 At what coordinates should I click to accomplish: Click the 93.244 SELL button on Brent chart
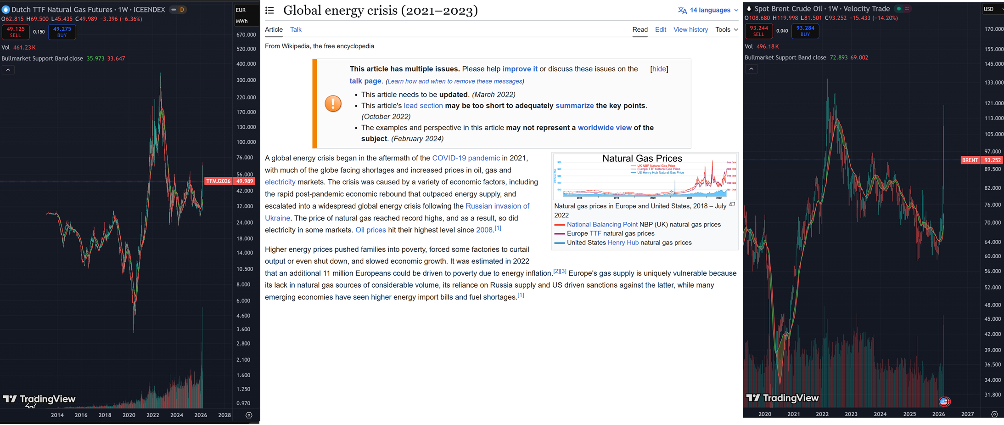pyautogui.click(x=759, y=31)
